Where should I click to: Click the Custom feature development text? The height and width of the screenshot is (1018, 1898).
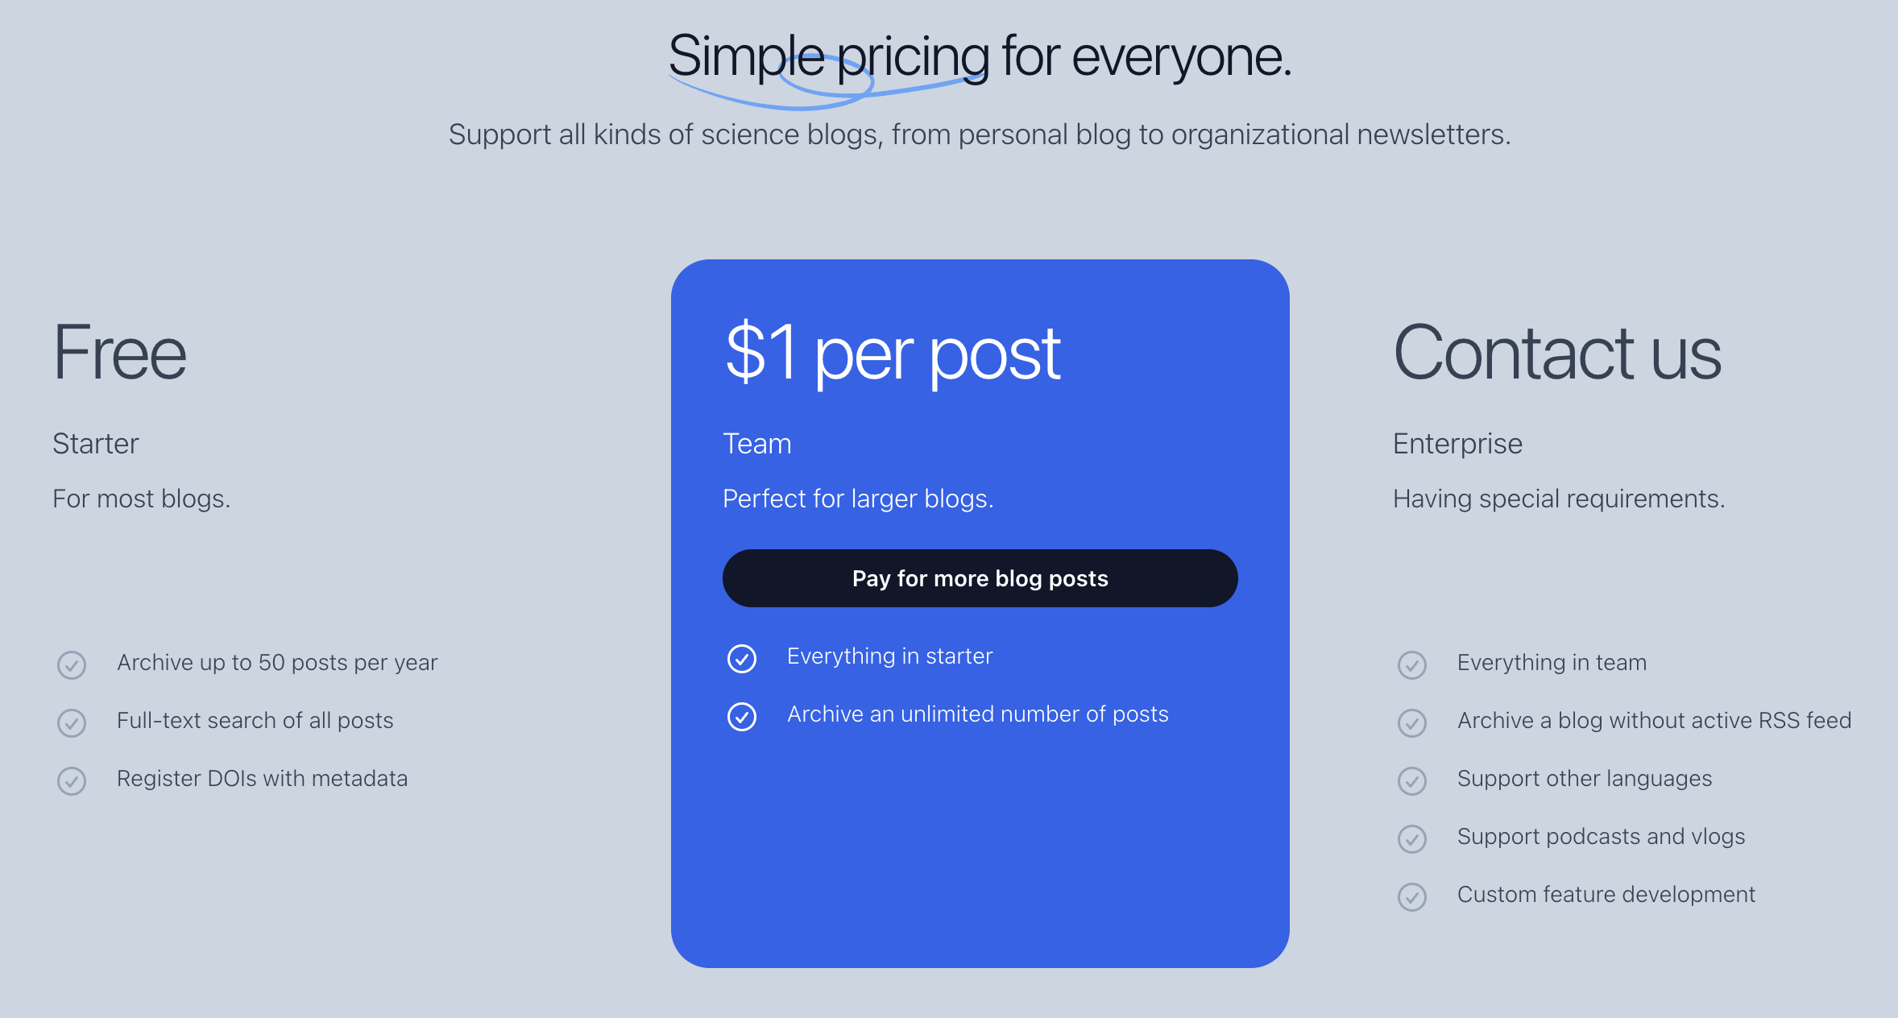[x=1606, y=894]
